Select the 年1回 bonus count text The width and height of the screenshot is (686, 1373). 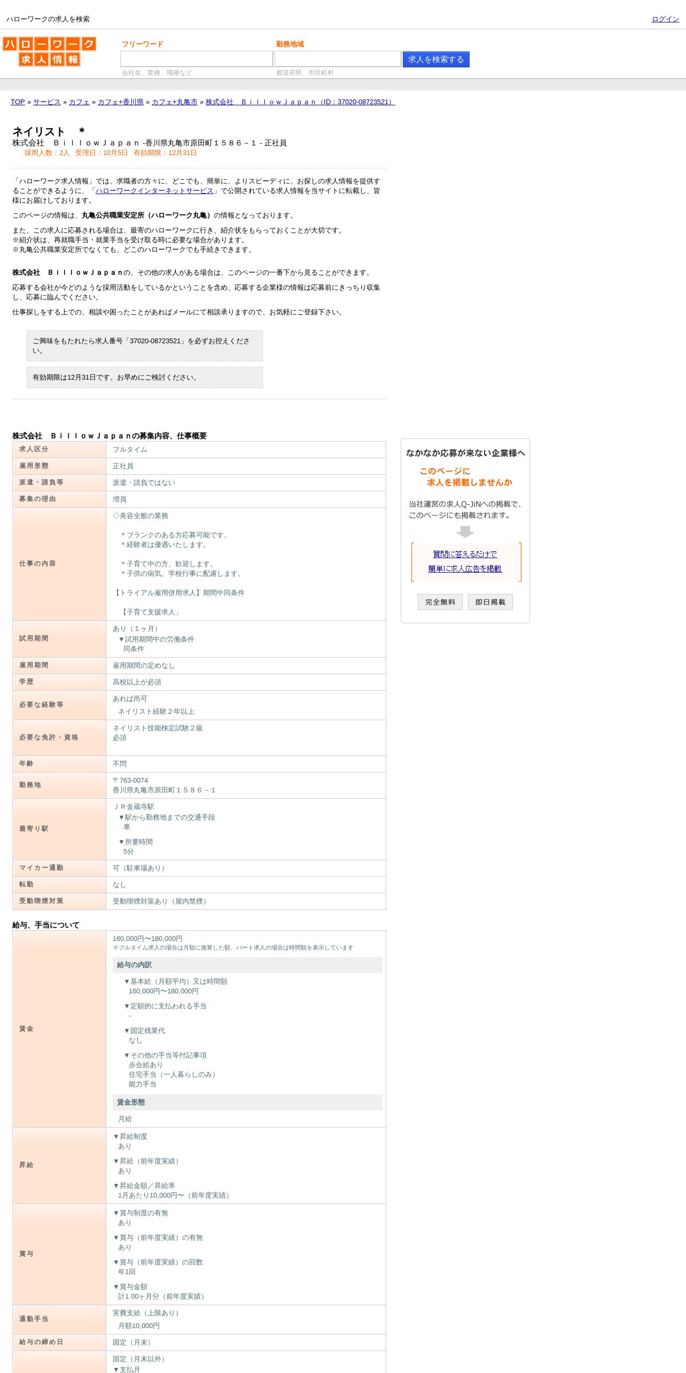127,1272
